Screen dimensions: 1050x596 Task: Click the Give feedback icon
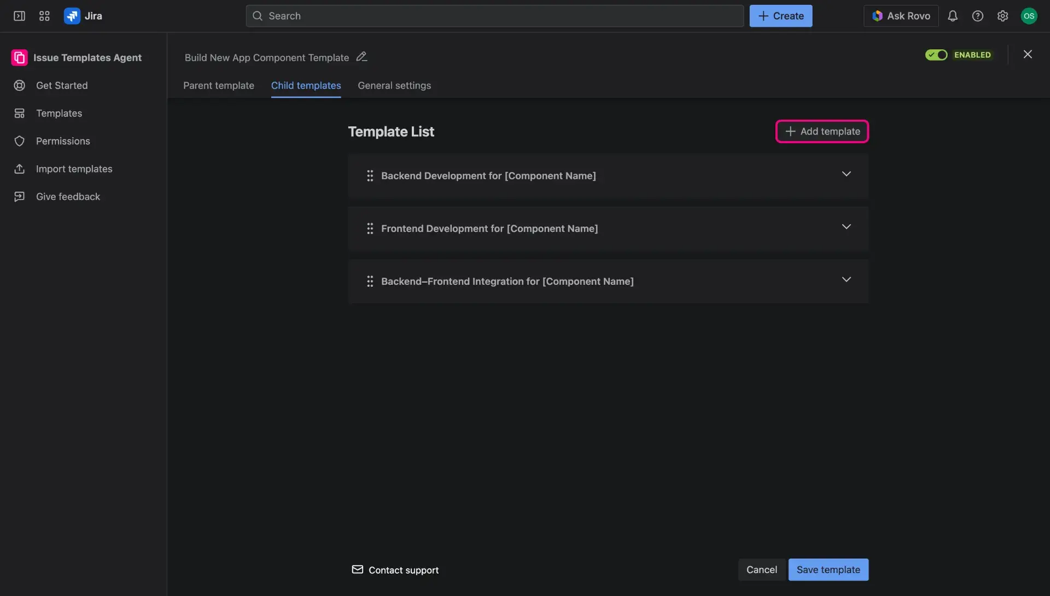20,196
